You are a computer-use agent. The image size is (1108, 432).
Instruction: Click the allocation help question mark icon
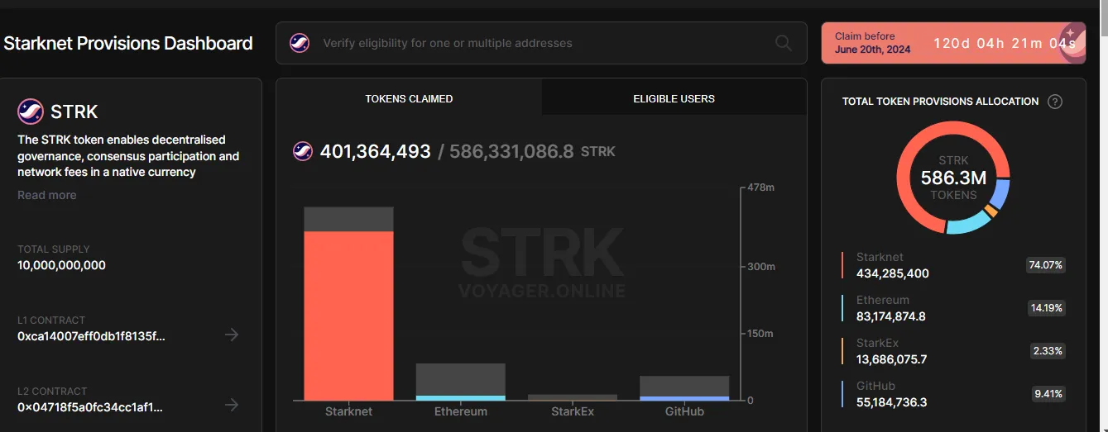tap(1054, 102)
